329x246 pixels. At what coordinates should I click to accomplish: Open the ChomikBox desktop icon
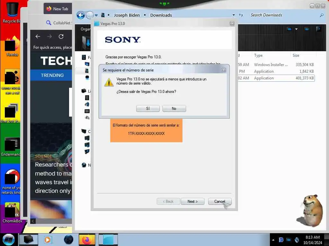(12, 212)
